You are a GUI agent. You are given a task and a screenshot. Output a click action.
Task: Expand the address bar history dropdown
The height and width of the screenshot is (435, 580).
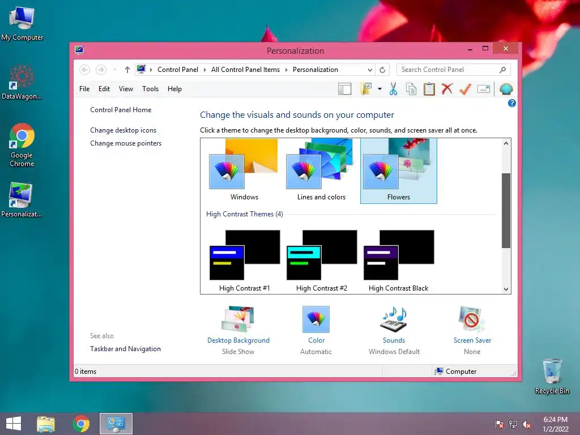point(369,70)
